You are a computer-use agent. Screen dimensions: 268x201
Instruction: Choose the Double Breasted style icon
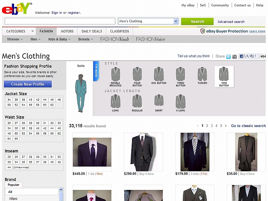coord(115,74)
